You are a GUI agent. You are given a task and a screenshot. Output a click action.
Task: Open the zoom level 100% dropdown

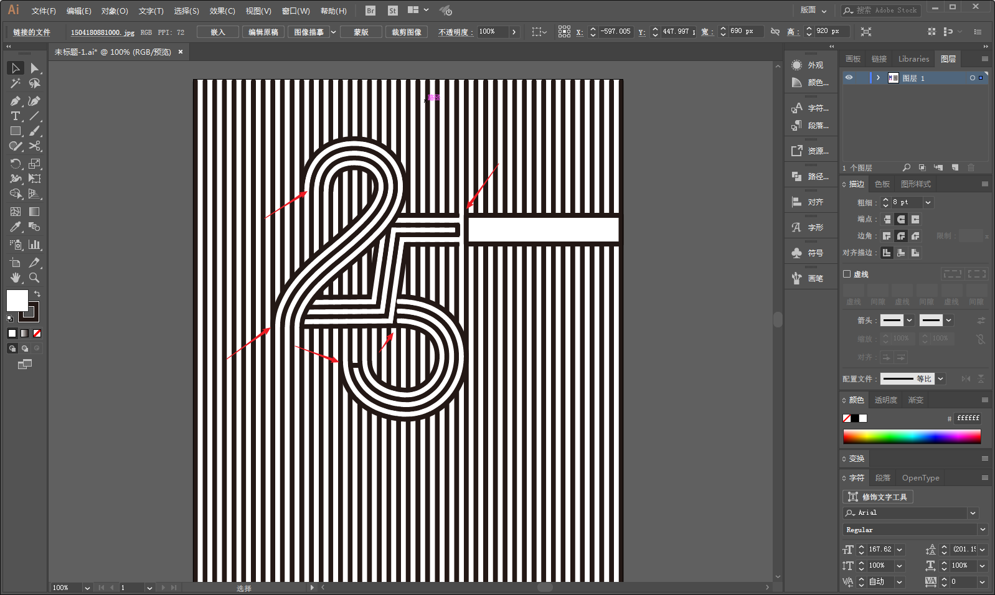(87, 588)
